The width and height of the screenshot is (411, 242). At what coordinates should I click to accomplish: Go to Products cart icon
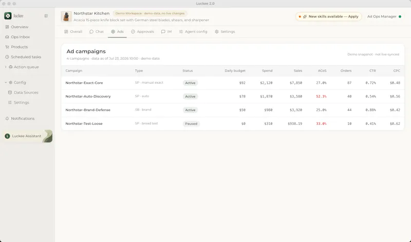point(7,47)
